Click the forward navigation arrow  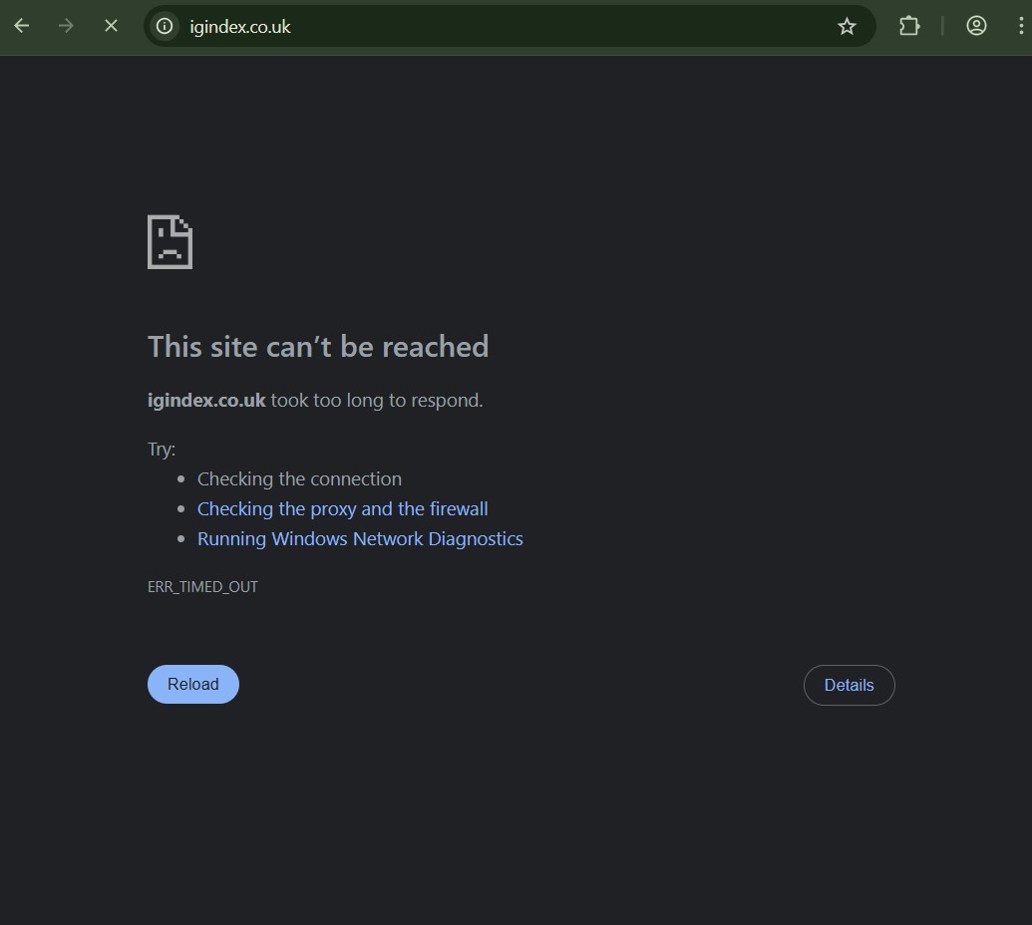pyautogui.click(x=67, y=26)
